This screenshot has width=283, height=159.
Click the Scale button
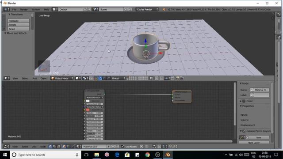(18, 29)
